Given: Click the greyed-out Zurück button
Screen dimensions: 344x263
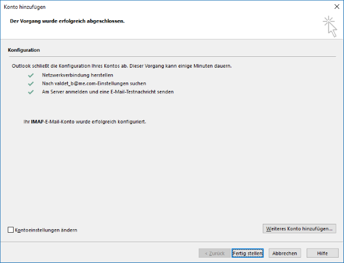Looking at the screenshot, I should tap(215, 254).
